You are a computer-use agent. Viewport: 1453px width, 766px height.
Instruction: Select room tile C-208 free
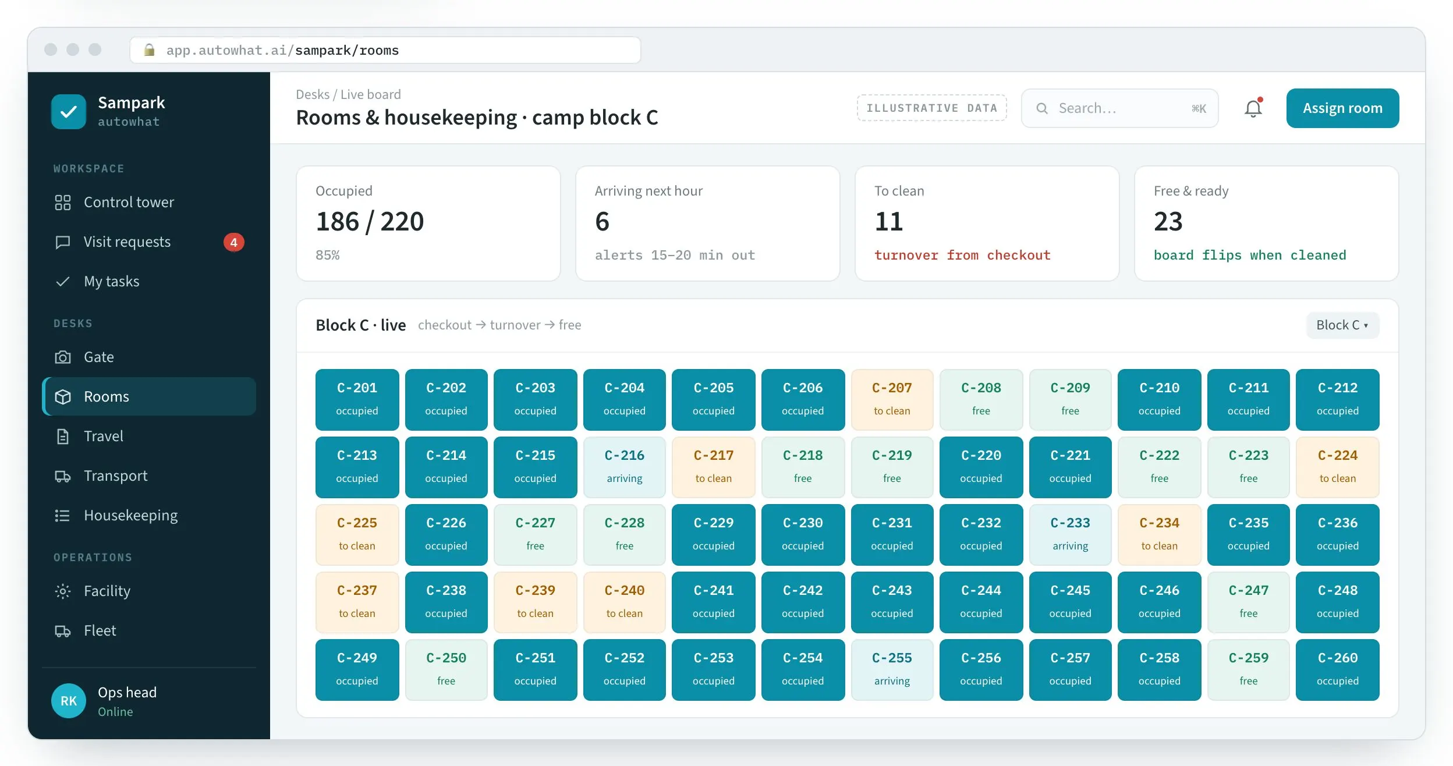[x=981, y=400]
